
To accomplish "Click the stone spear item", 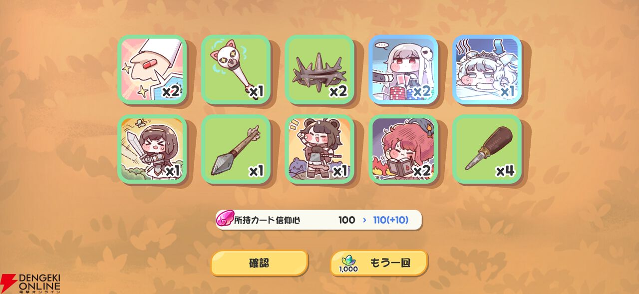I will [x=236, y=149].
